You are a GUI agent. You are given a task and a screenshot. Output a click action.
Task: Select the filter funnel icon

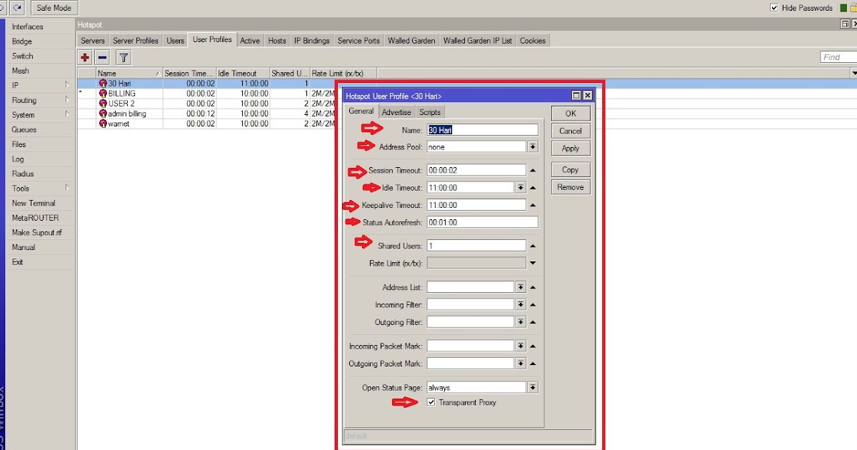pyautogui.click(x=123, y=56)
